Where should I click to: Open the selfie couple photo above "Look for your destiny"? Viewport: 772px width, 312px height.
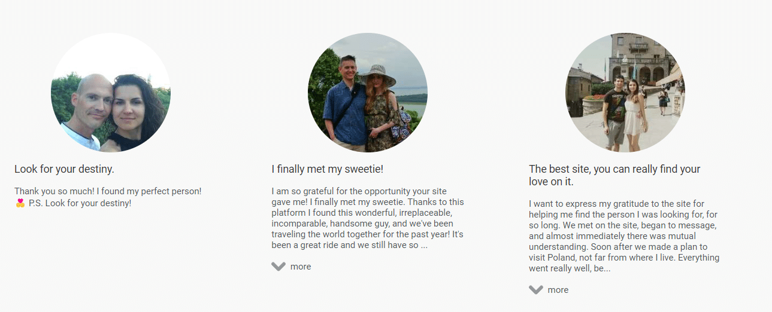[x=111, y=93]
